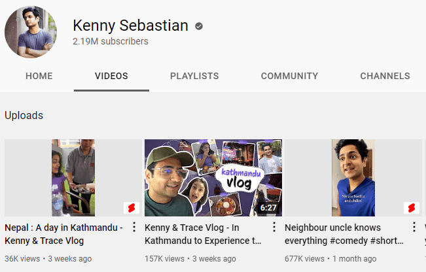Click the Uploads section heading
The width and height of the screenshot is (426, 272).
[x=24, y=115]
